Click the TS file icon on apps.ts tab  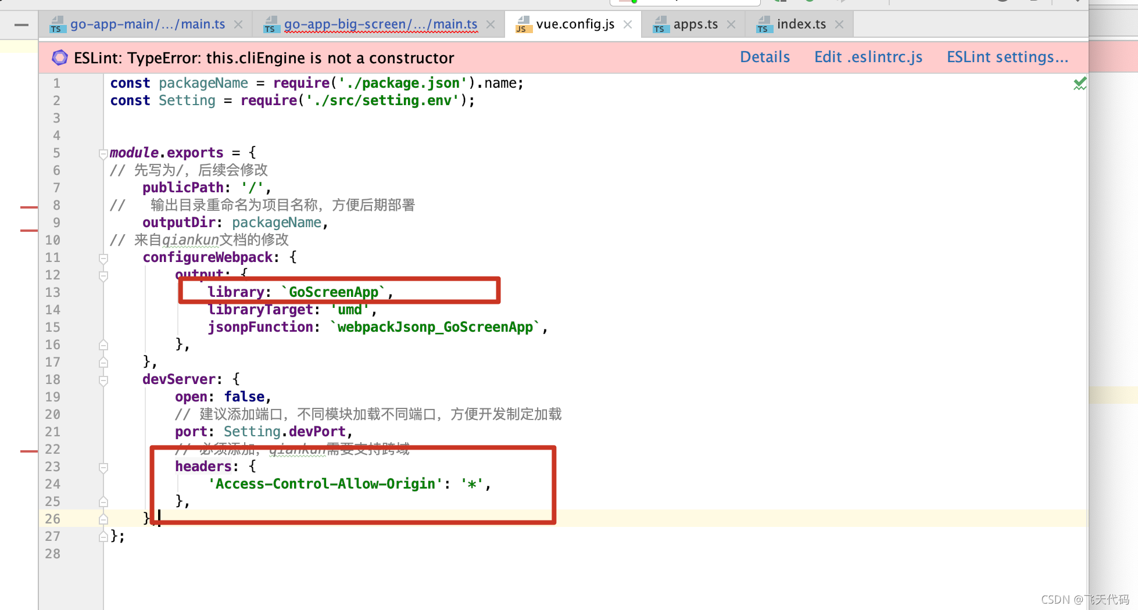coord(660,24)
